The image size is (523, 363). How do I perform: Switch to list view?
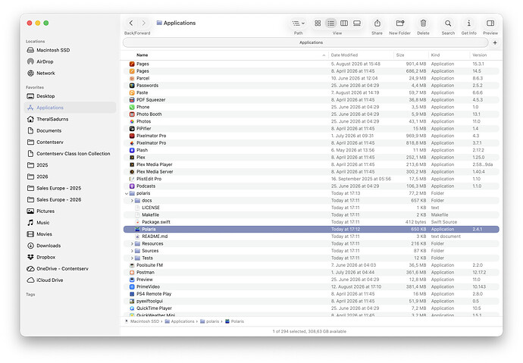coord(330,23)
